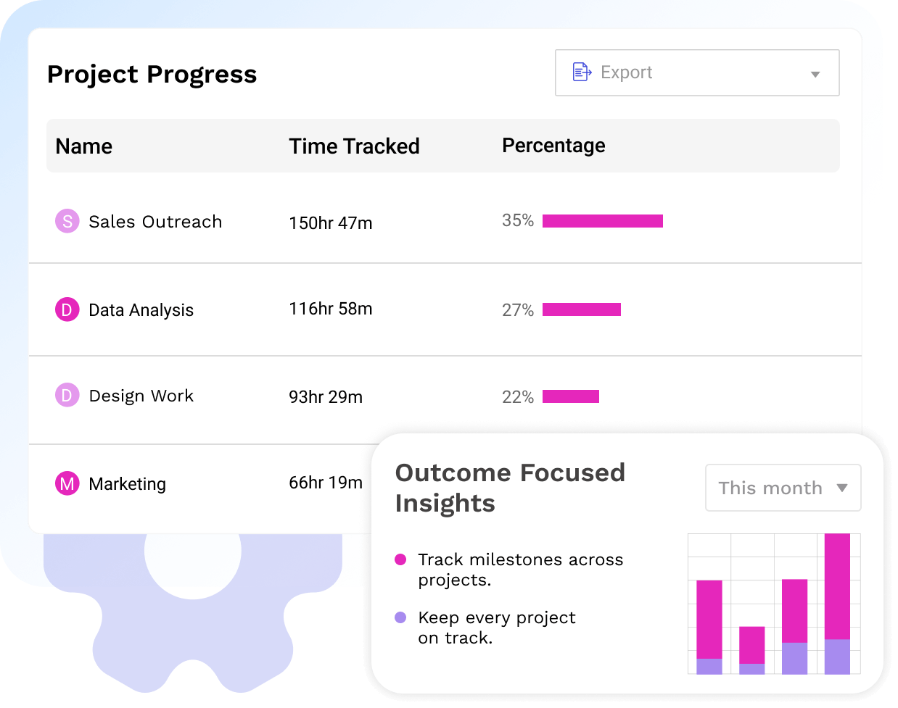Click the Outcome Focused Insights title
The image size is (898, 708).
(510, 488)
